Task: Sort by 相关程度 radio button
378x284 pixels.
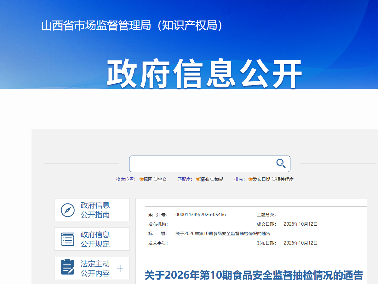Action: (x=274, y=179)
